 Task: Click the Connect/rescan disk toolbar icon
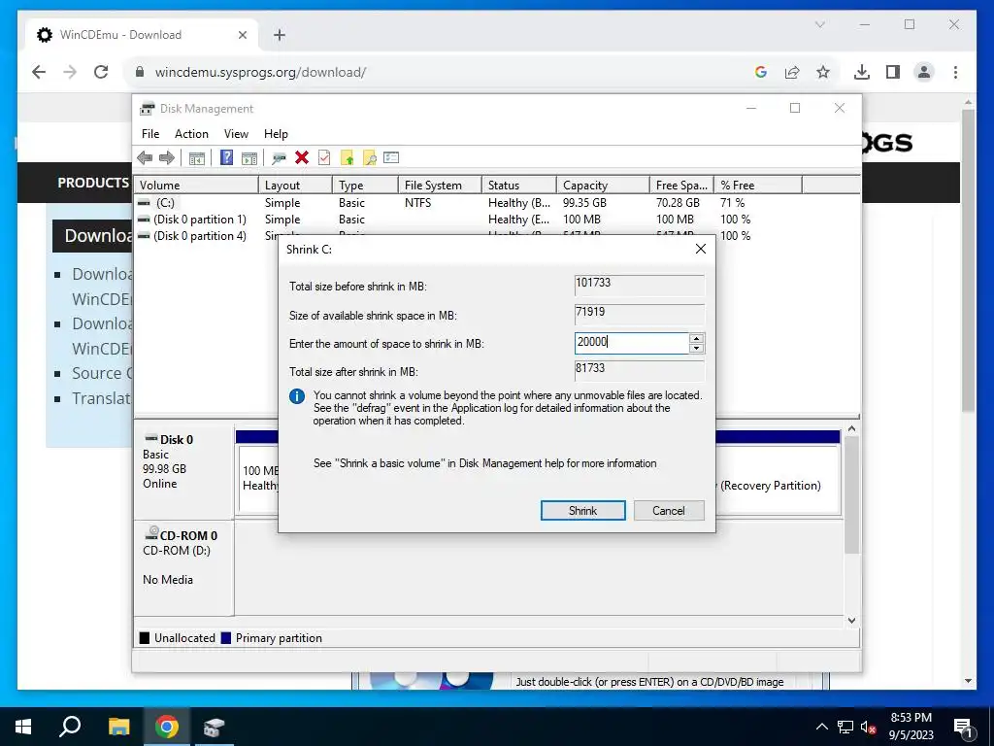click(x=279, y=158)
